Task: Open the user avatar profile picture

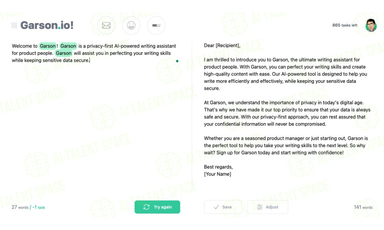Action: tap(371, 25)
